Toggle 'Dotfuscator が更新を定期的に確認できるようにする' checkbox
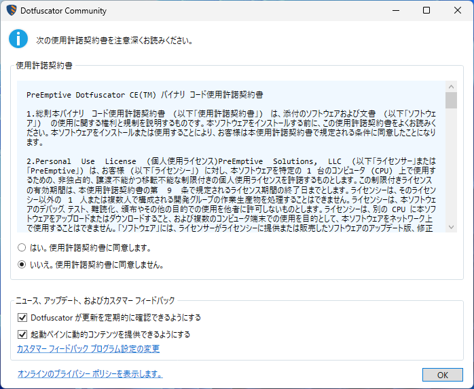Image resolution: width=474 pixels, height=389 pixels. pyautogui.click(x=22, y=317)
